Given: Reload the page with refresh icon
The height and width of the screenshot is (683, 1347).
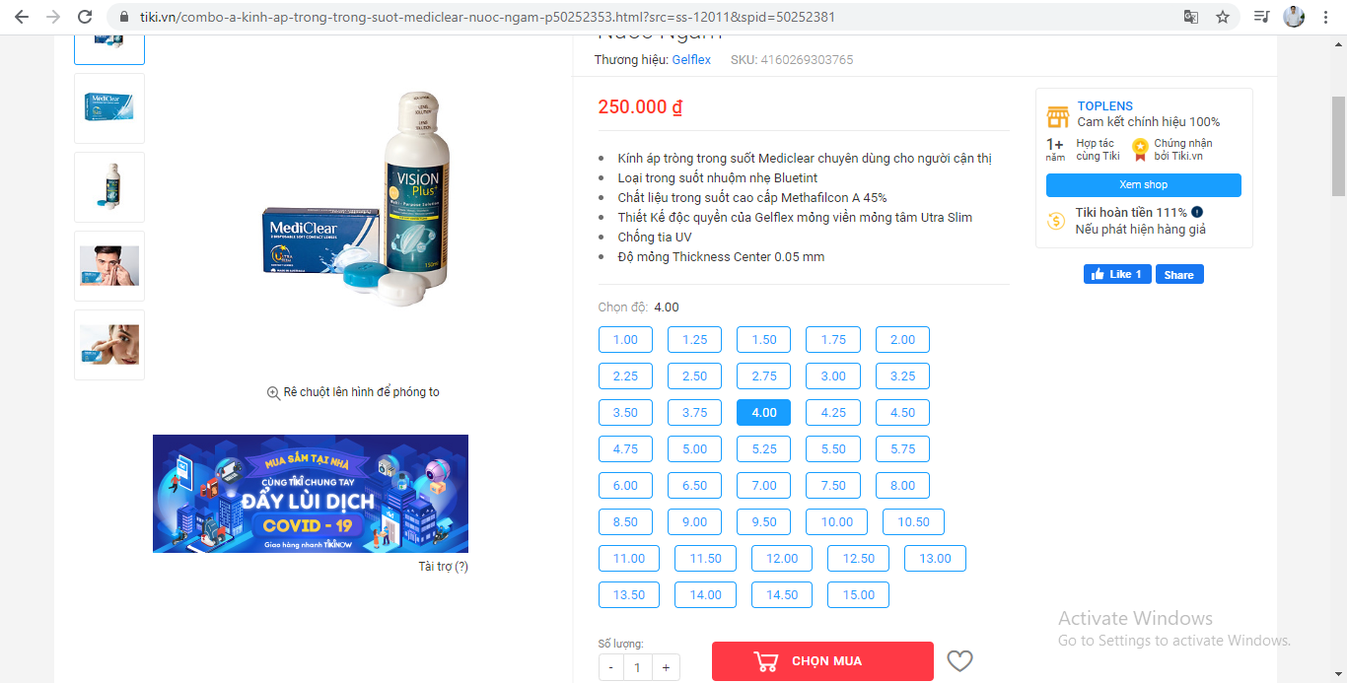Looking at the screenshot, I should 85,17.
